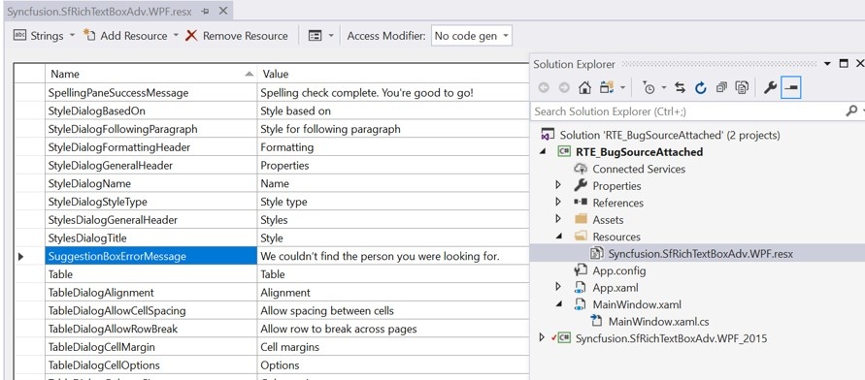The width and height of the screenshot is (865, 380).
Task: Open the view switcher dropdown arrow in Solution Explorer
Action: point(623,87)
